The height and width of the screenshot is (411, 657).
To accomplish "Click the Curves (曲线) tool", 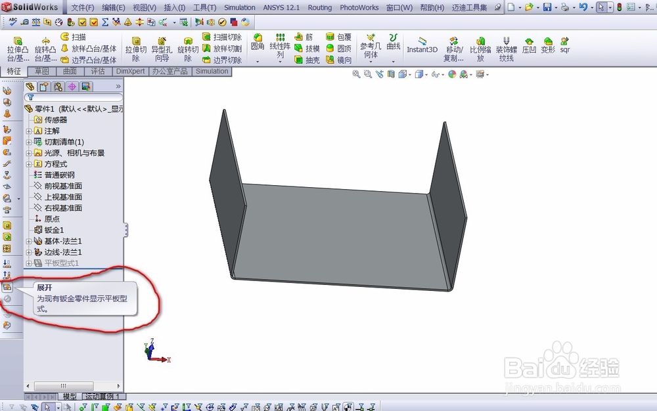I will click(x=393, y=42).
